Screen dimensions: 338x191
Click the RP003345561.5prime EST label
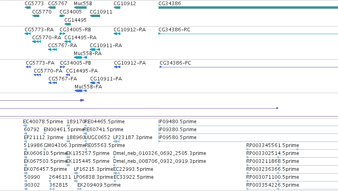(x=272, y=145)
